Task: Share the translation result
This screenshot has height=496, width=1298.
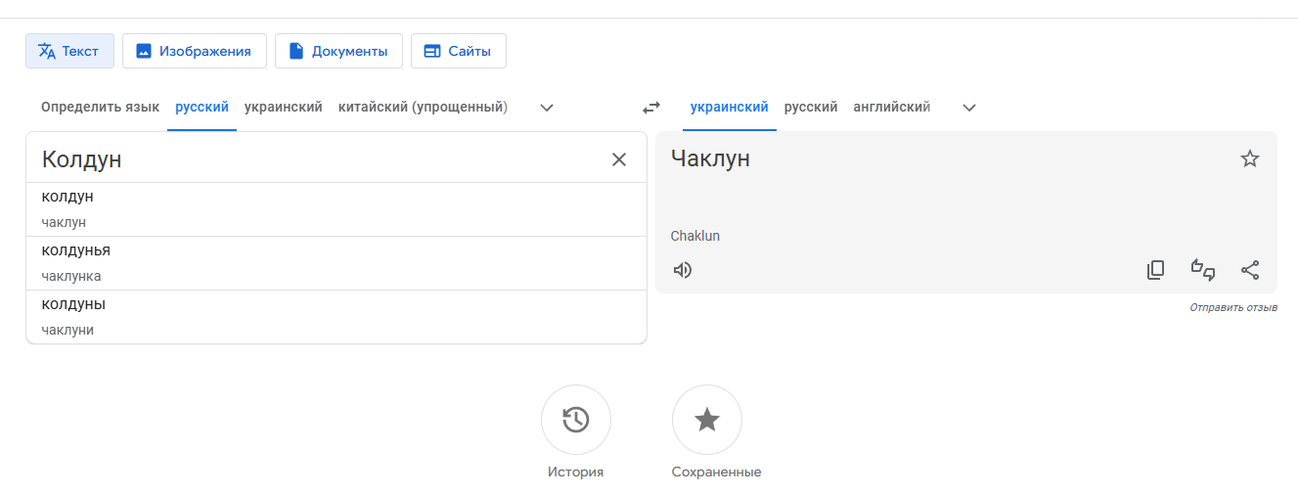Action: [x=1250, y=270]
